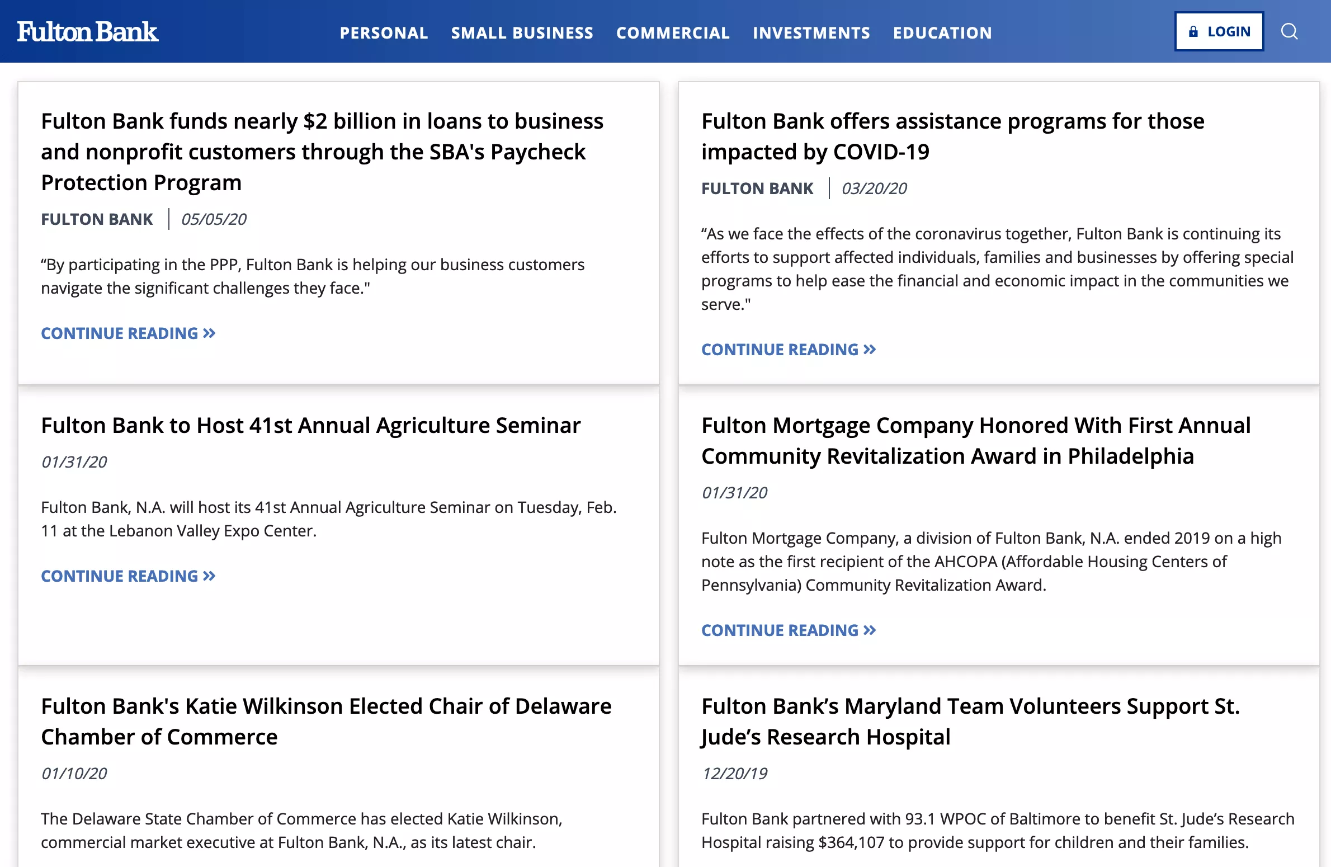Continue reading the Community Revitalization Award article

[789, 630]
